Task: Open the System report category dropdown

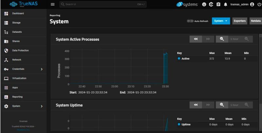Action: tap(221, 21)
